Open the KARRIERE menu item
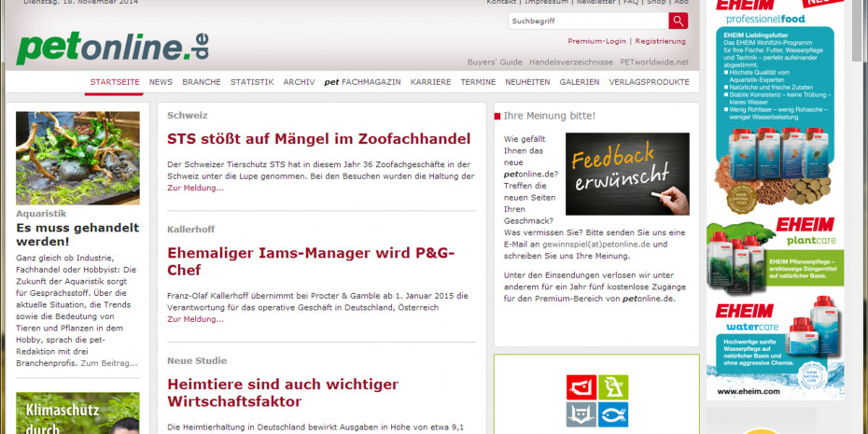 (430, 82)
